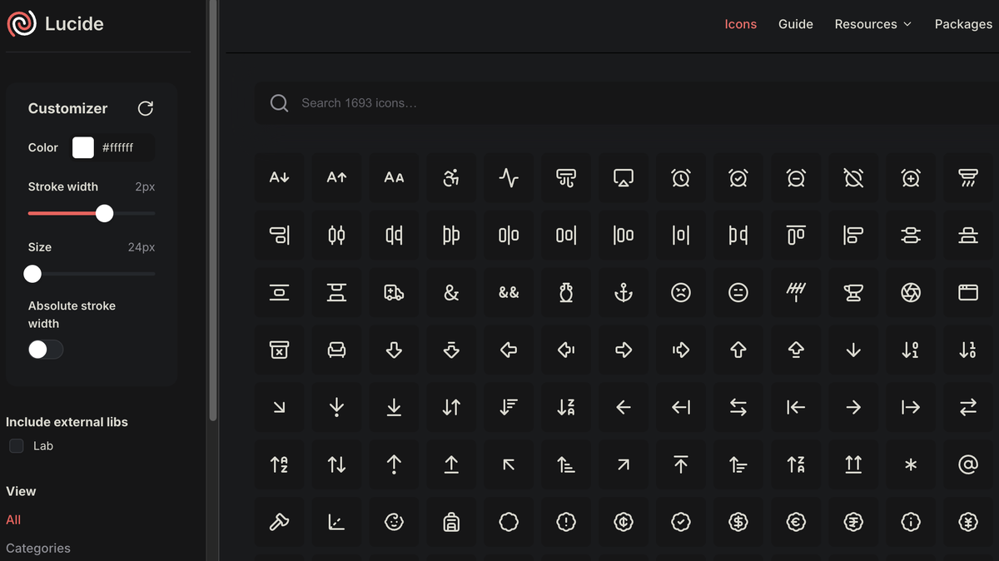Open the Icons navigation tab
999x561 pixels.
point(741,24)
